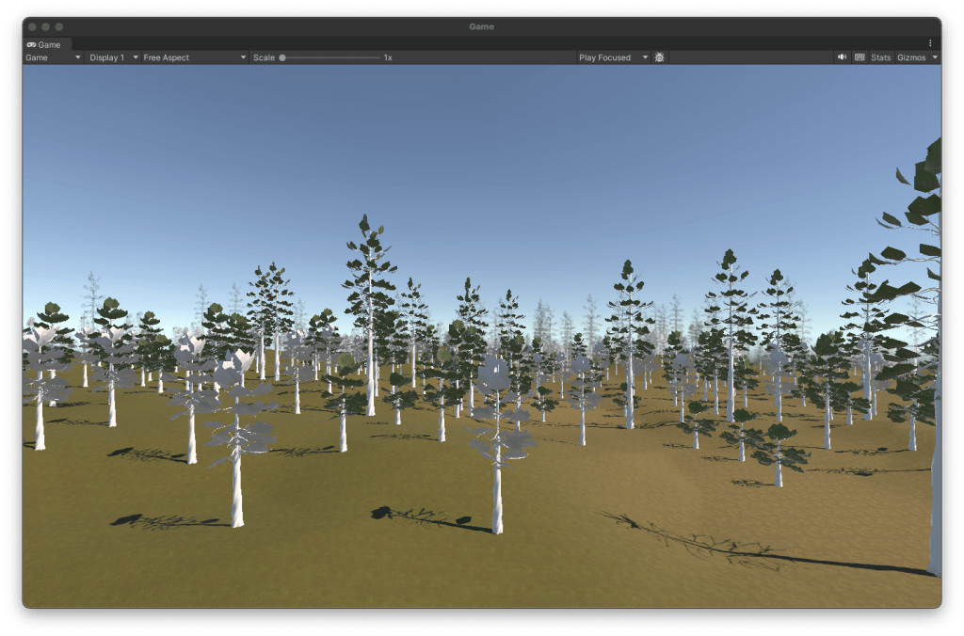The width and height of the screenshot is (964, 636).
Task: Open the three-dot panel options menu
Action: [930, 43]
